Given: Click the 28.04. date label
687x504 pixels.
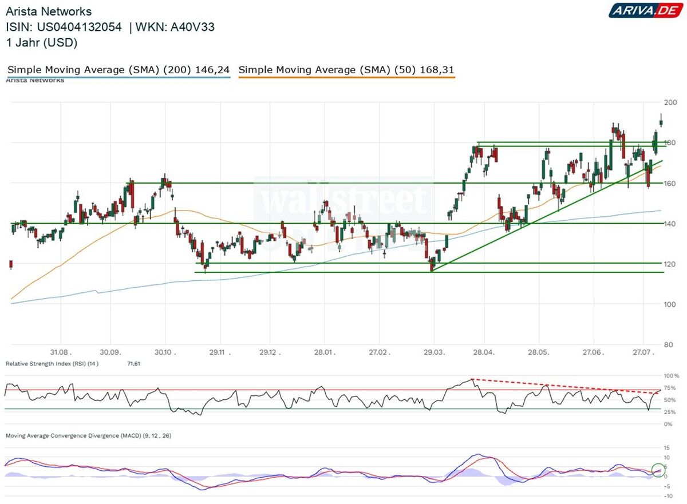Looking at the screenshot, I should [x=483, y=352].
